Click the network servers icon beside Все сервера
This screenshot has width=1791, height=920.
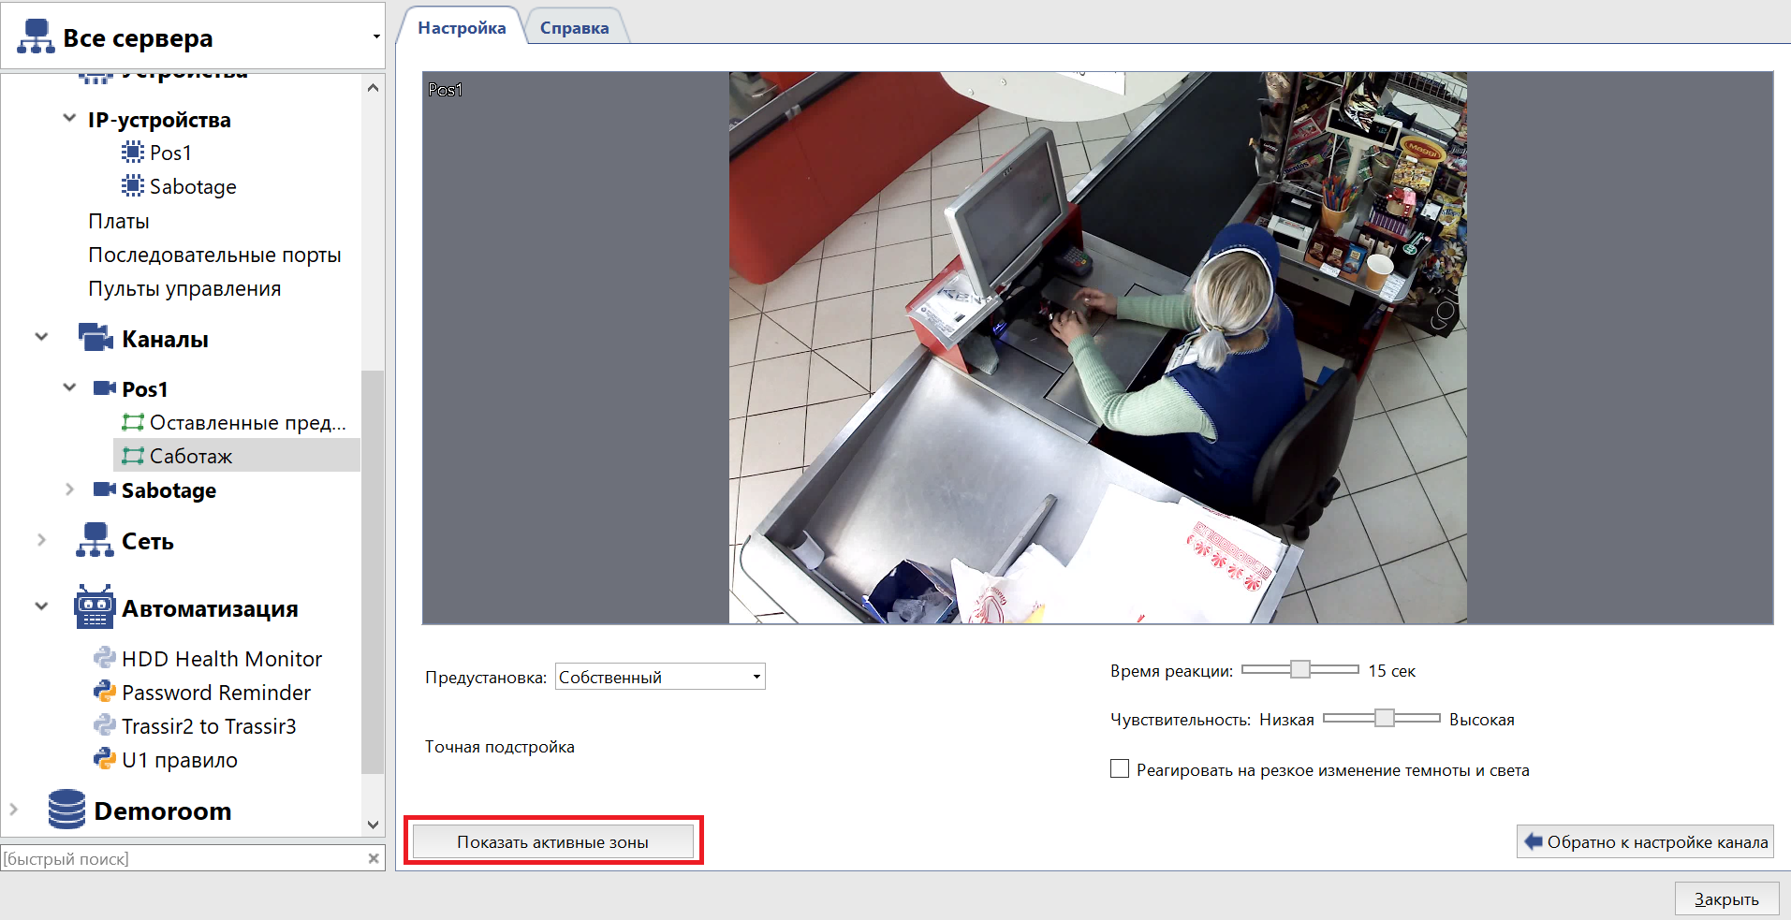point(36,37)
